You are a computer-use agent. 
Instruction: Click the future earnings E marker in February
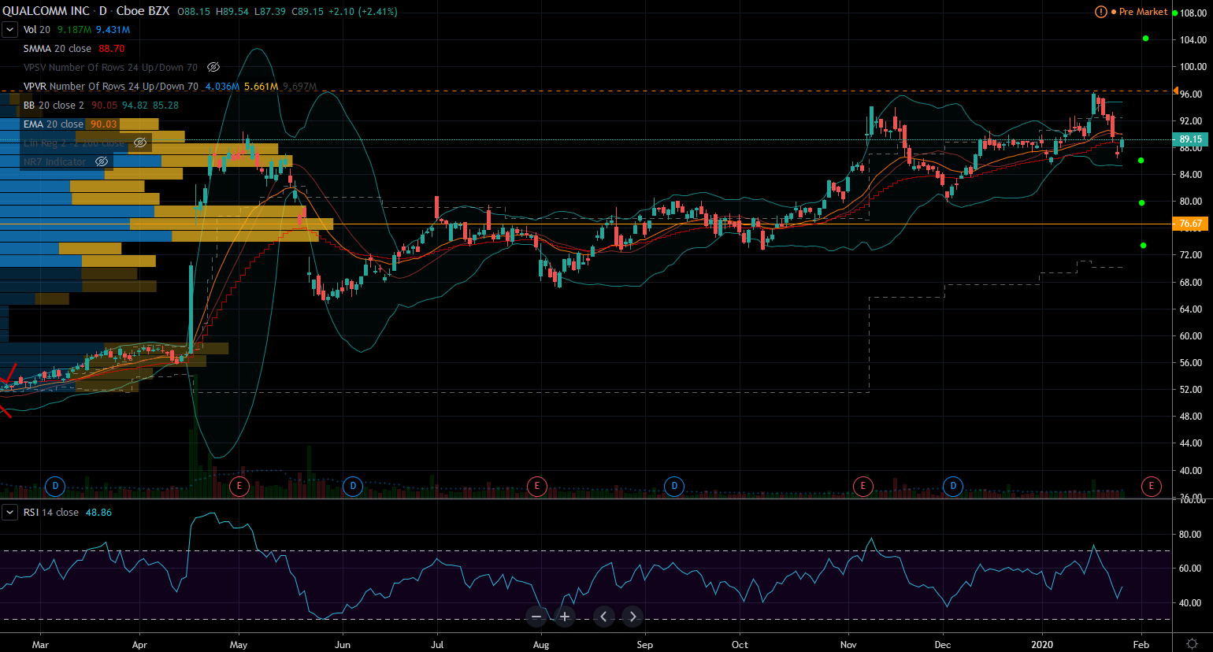tap(1151, 486)
